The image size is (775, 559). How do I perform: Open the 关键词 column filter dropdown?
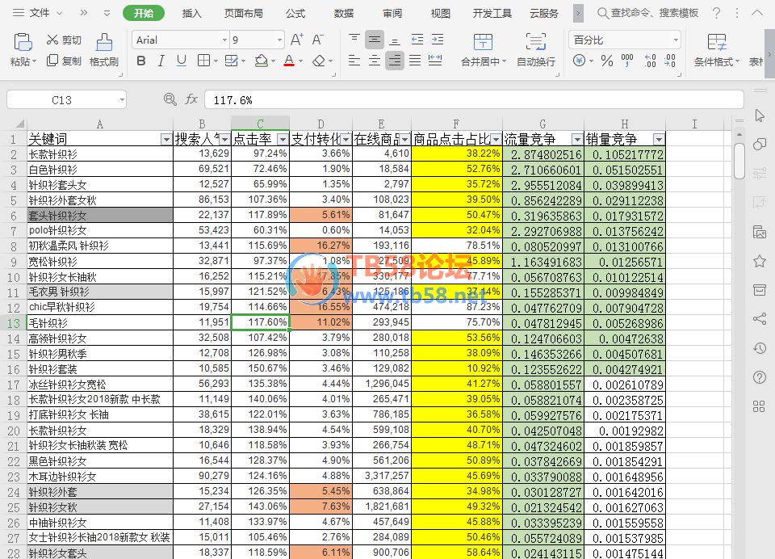tap(165, 139)
